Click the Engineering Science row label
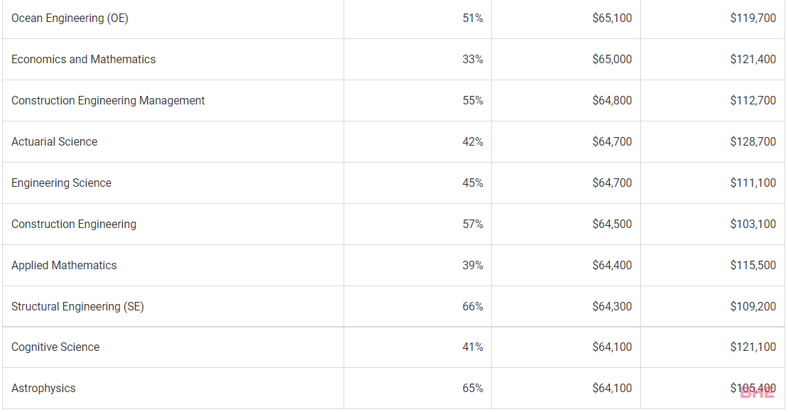The image size is (788, 412). (61, 183)
